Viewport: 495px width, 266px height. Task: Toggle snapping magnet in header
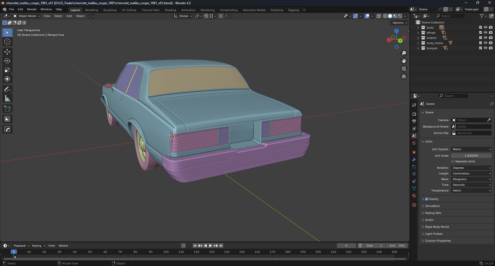(x=206, y=16)
